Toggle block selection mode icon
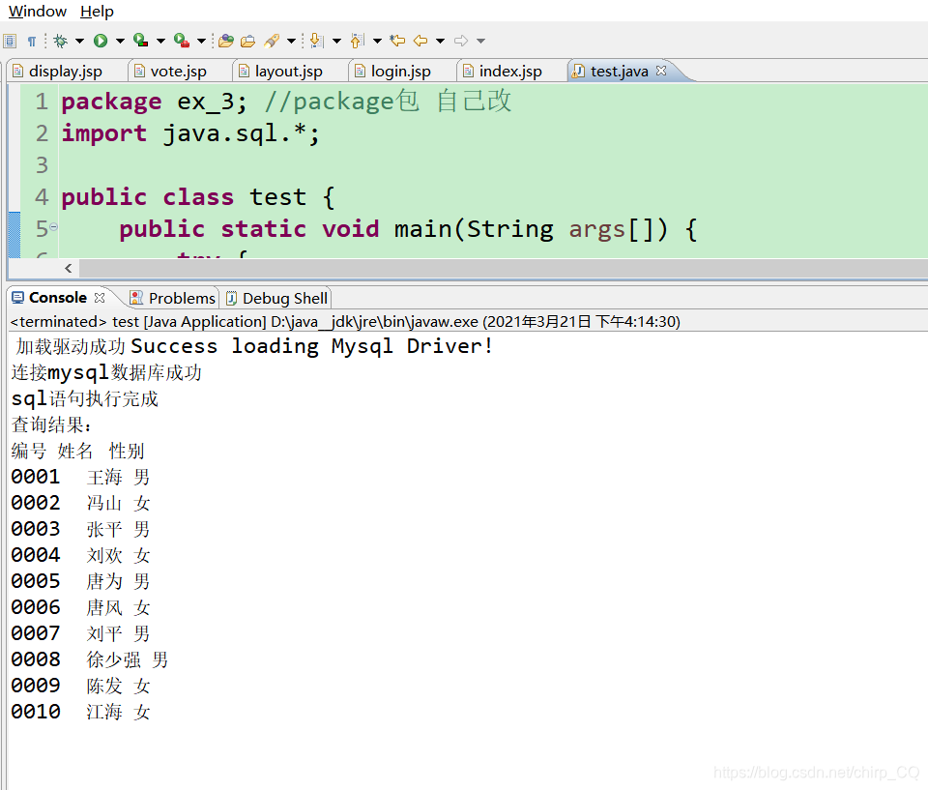Viewport: 928px width, 790px height. point(10,41)
